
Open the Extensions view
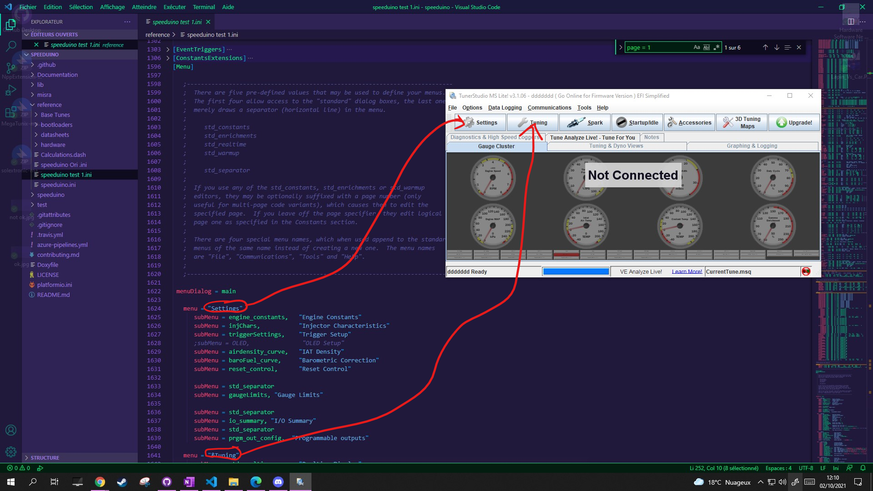click(x=11, y=112)
